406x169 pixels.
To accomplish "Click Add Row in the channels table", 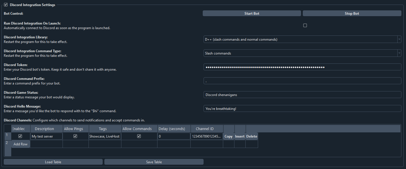I will 20,144.
